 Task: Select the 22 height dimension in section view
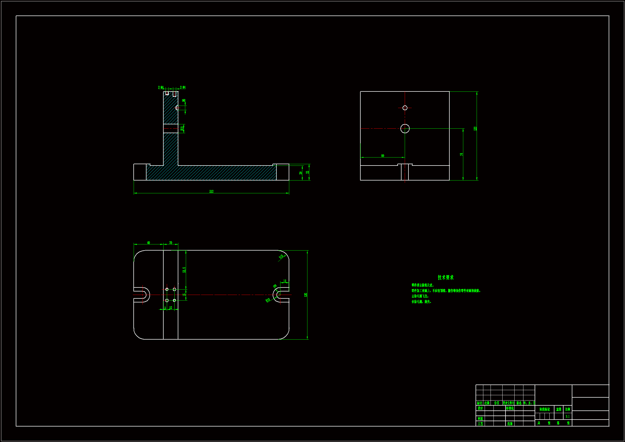[x=307, y=172]
